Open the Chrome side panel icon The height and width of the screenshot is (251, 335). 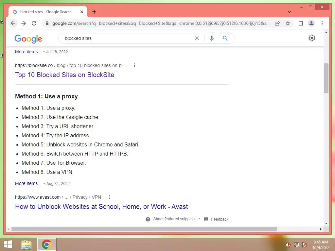(301, 23)
